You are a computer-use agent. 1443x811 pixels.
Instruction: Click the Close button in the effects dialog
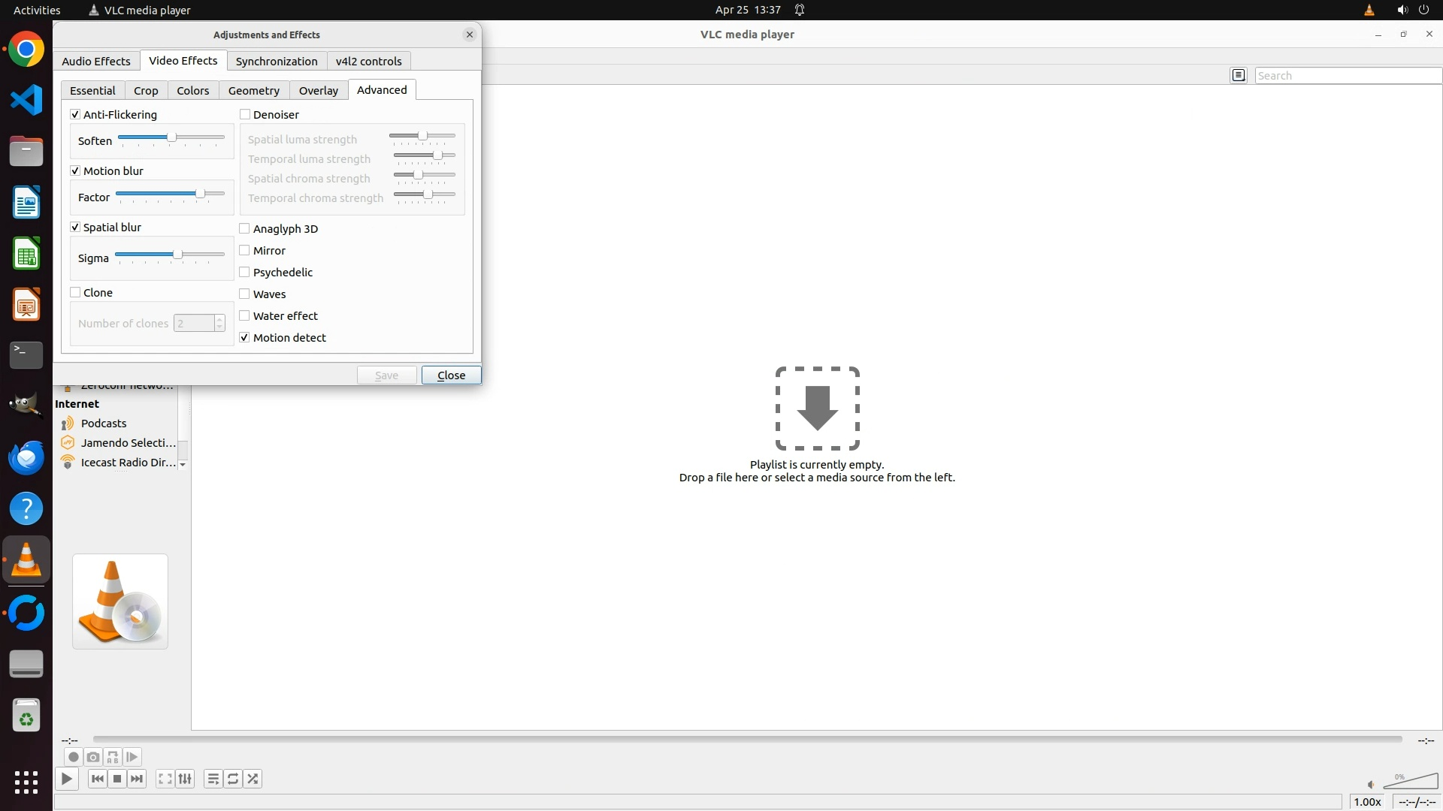tap(451, 375)
